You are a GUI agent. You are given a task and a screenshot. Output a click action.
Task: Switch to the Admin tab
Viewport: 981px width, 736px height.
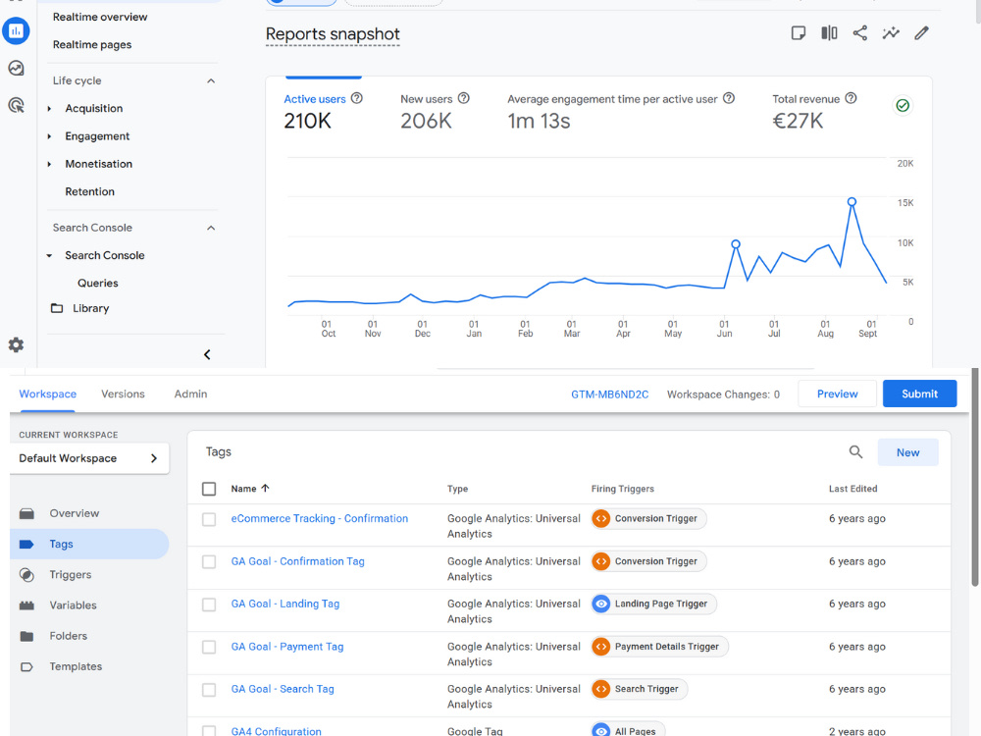point(190,394)
